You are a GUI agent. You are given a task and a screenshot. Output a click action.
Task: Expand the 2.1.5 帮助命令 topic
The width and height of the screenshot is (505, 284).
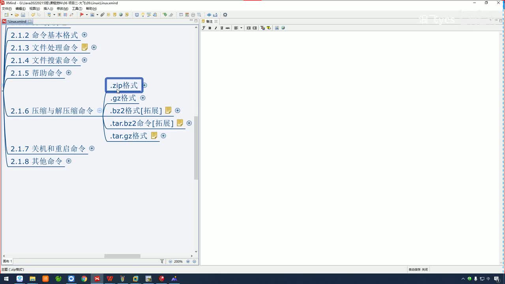point(69,73)
